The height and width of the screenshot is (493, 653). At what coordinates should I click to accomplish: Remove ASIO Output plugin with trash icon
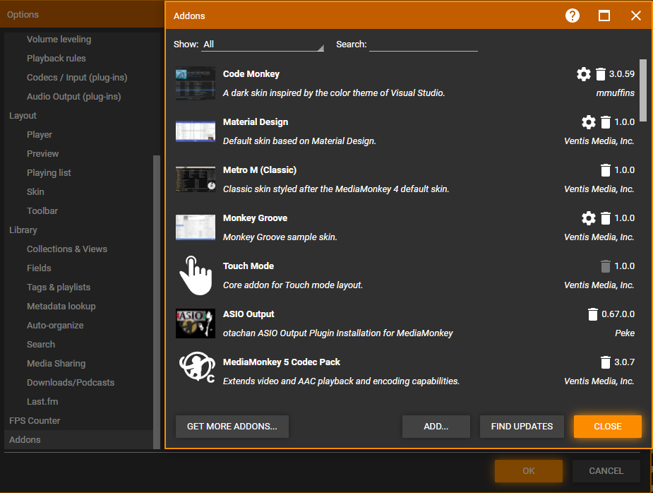[592, 314]
